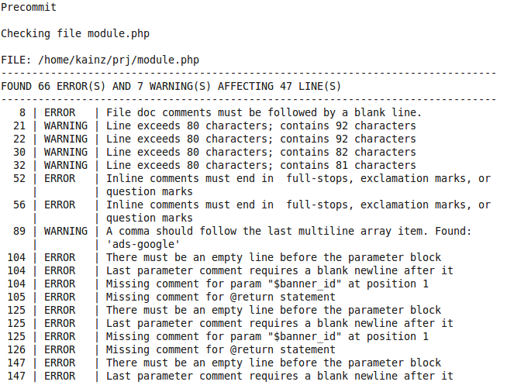Click the inline comments error on line 56

pos(298,205)
